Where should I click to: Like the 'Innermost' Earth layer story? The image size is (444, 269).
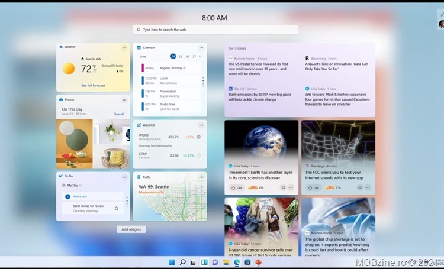(236, 187)
